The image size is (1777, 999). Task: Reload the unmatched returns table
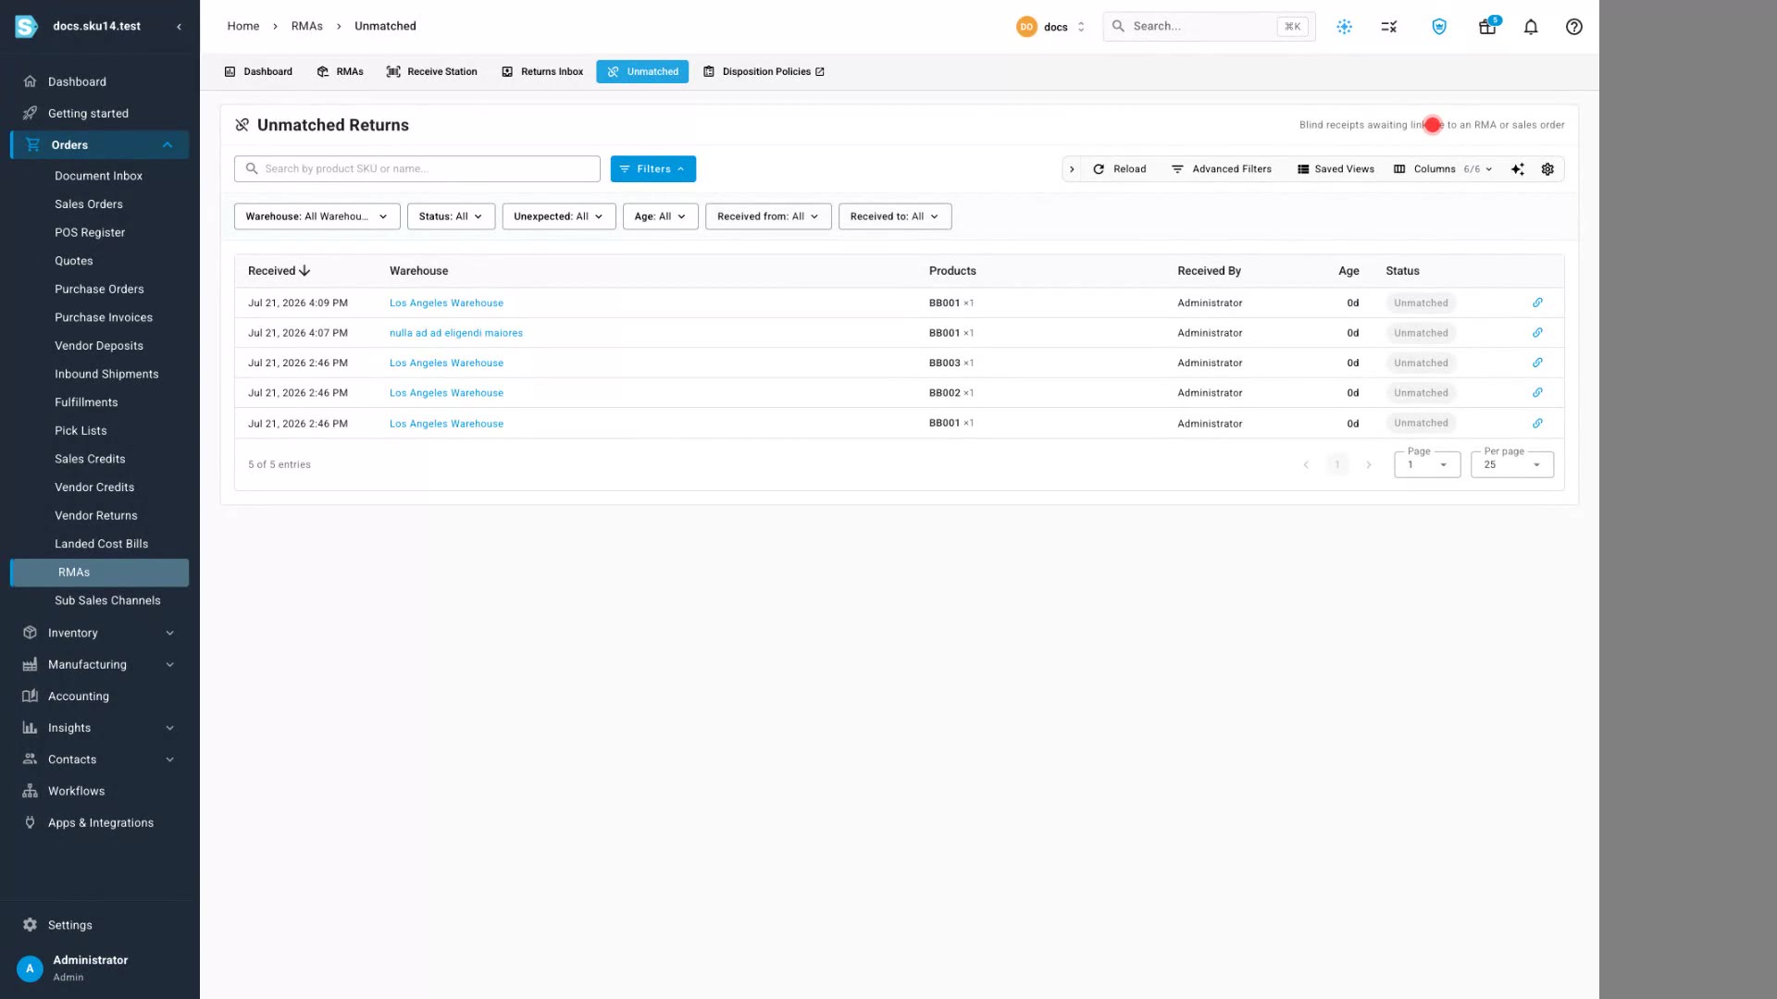(1120, 169)
